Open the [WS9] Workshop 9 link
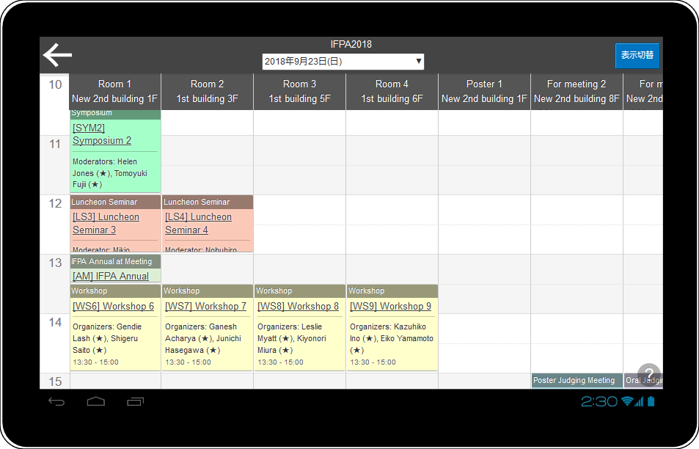Screen dimensions: 699x449 point(390,307)
